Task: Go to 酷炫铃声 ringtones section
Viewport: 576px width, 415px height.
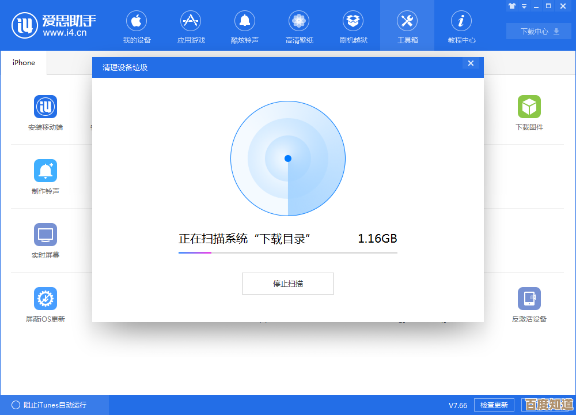Action: point(245,27)
